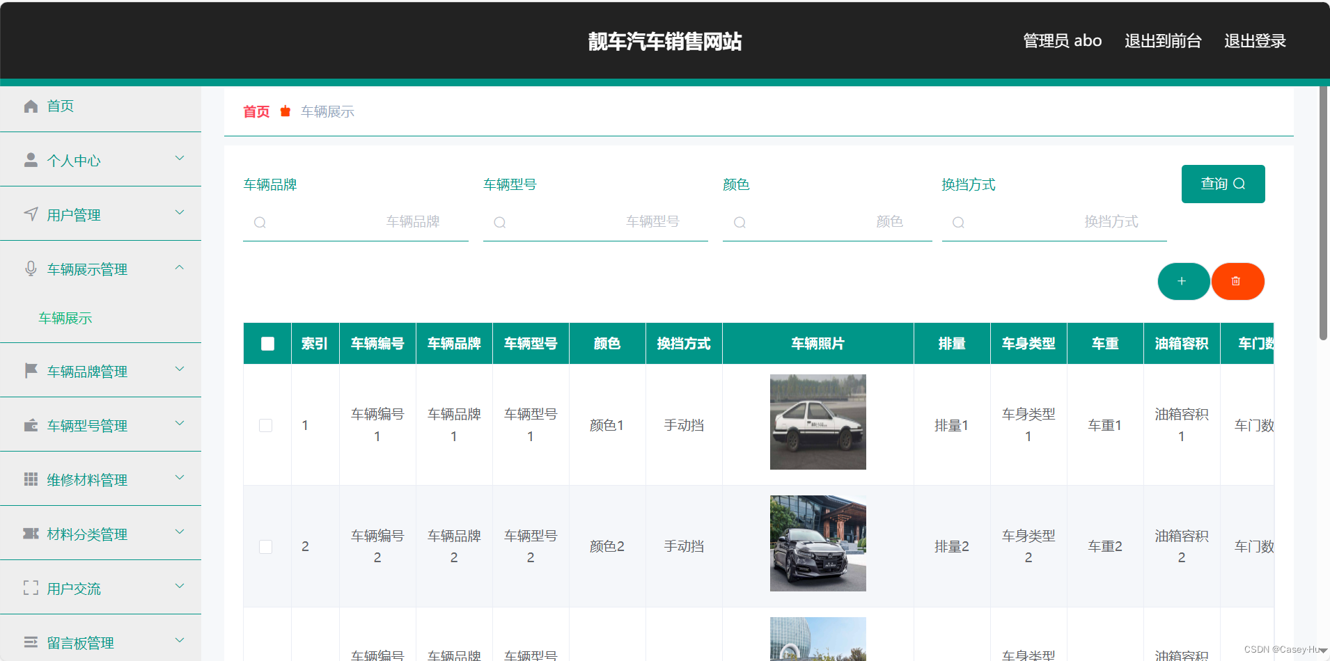This screenshot has height=661, width=1330.
Task: Open the 用户管理 sidebar menu
Action: [x=100, y=214]
